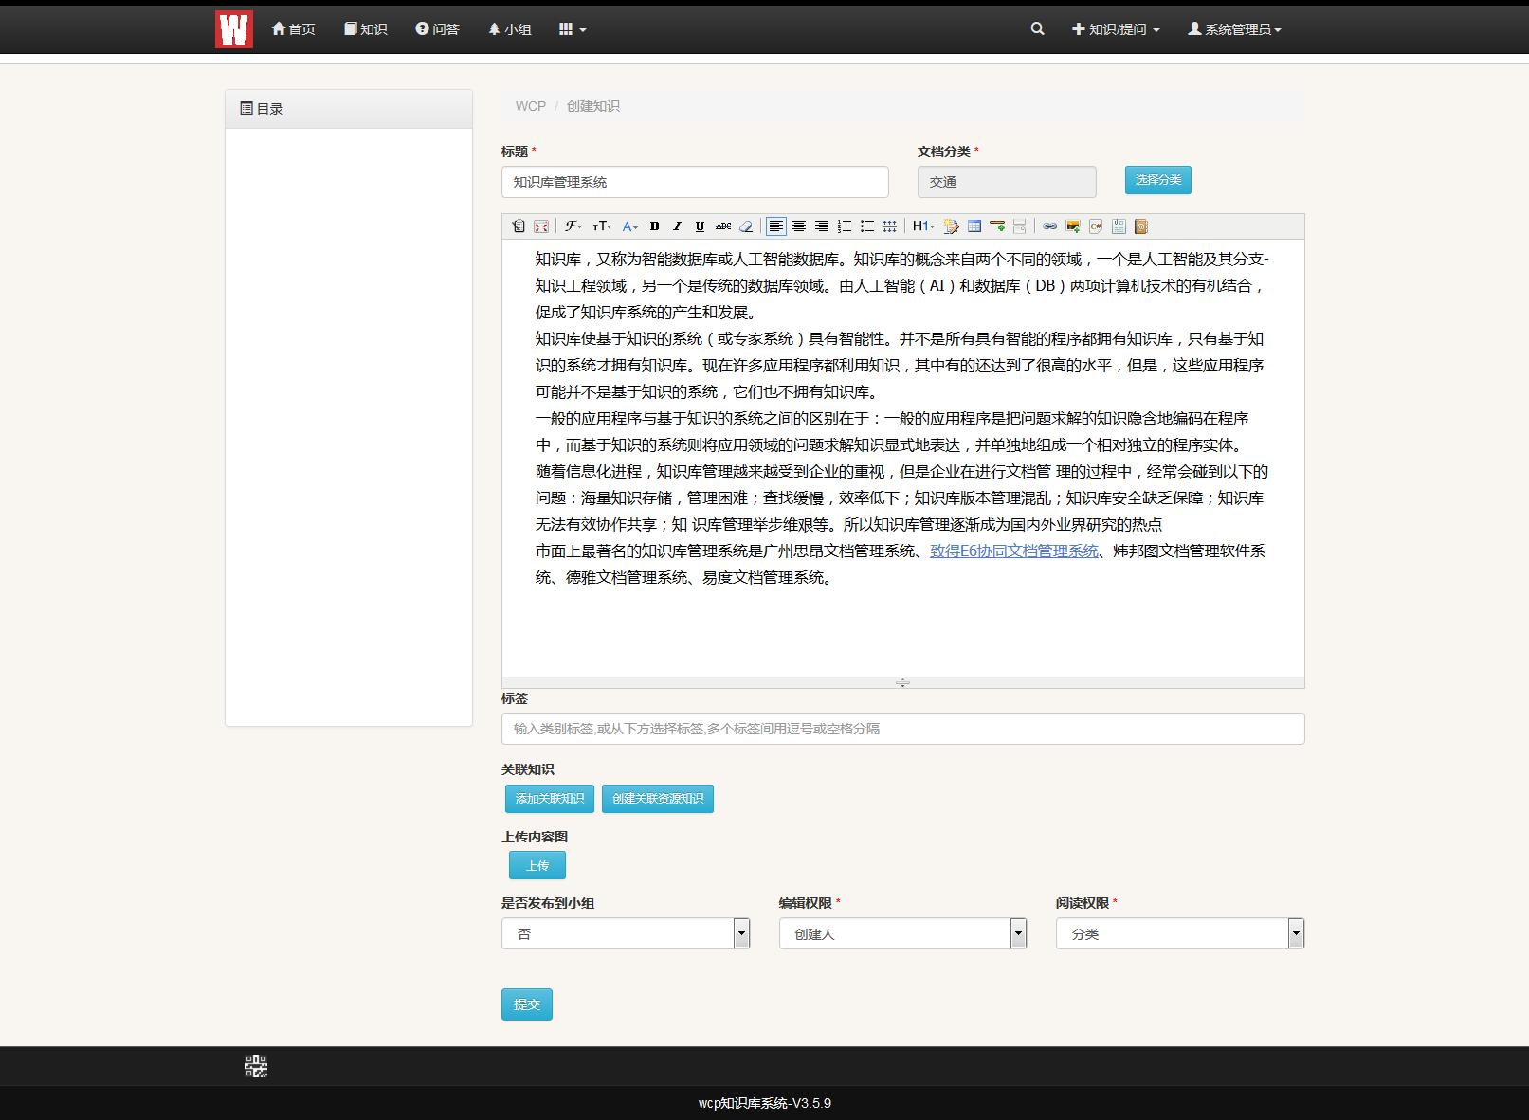
Task: Select align right in editor toolbar
Action: 822,226
